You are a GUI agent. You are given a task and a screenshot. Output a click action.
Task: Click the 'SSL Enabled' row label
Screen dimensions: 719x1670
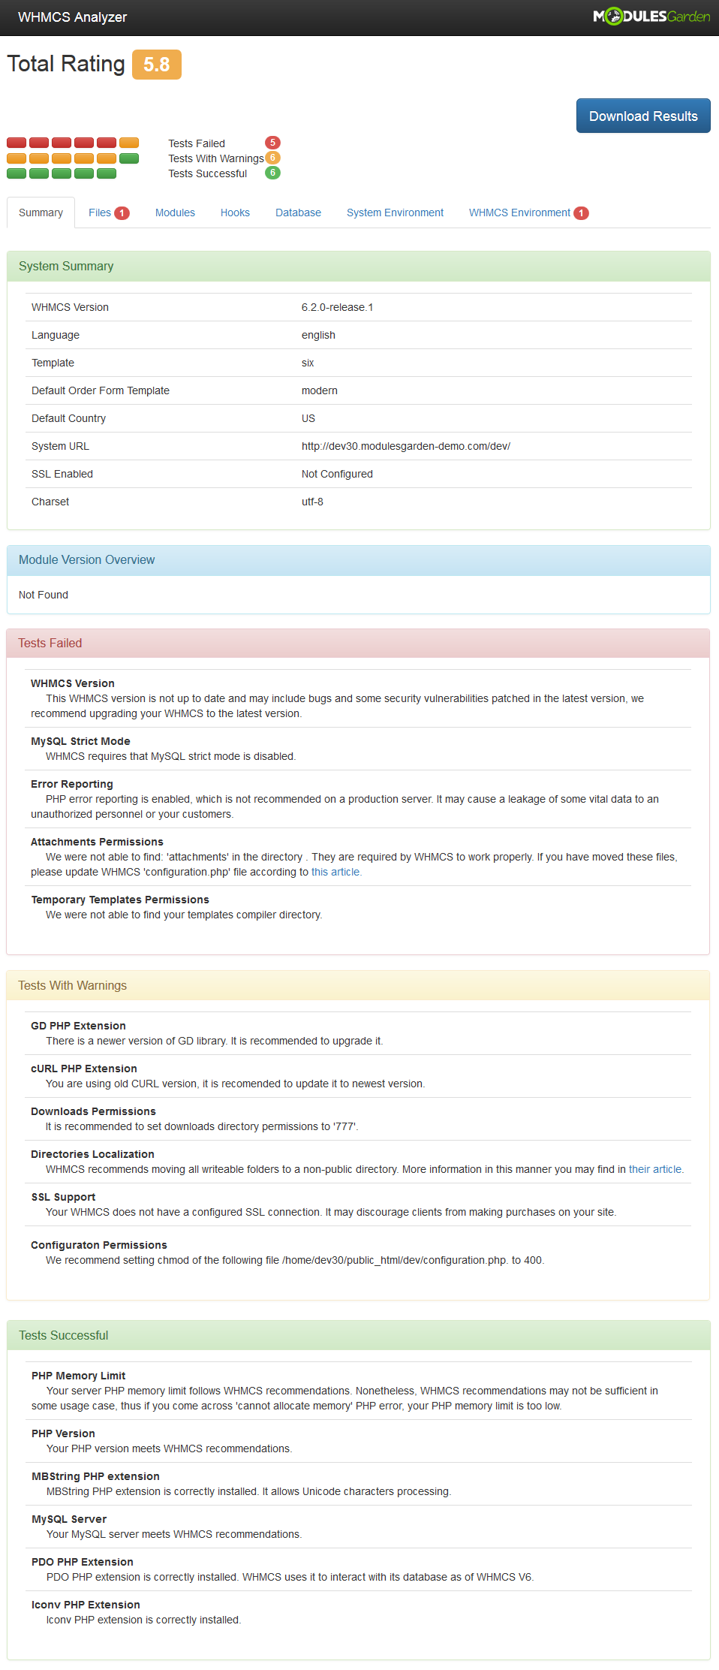click(x=62, y=474)
